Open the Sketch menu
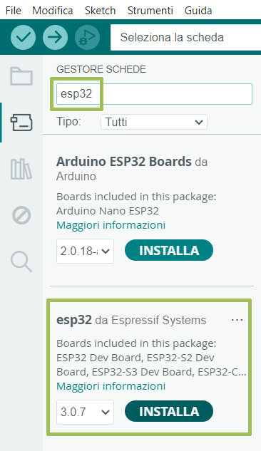 point(100,11)
